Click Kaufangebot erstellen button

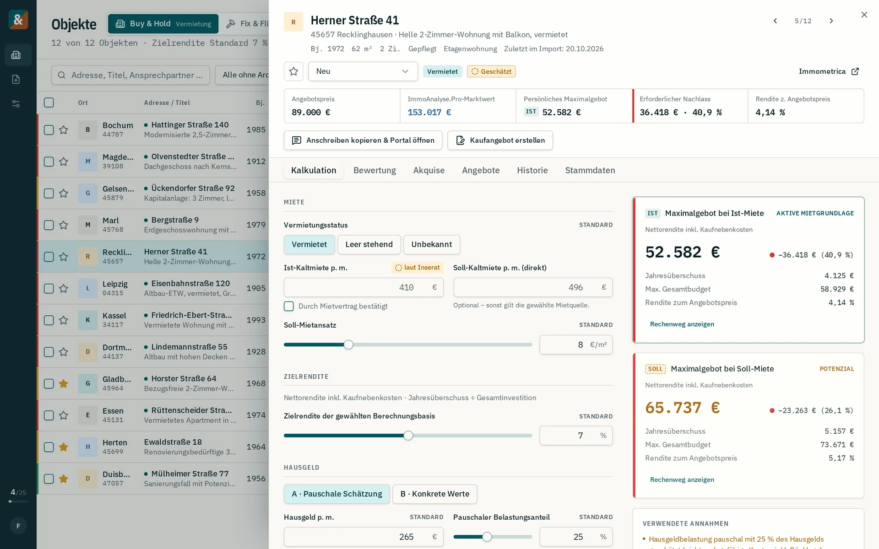[500, 140]
